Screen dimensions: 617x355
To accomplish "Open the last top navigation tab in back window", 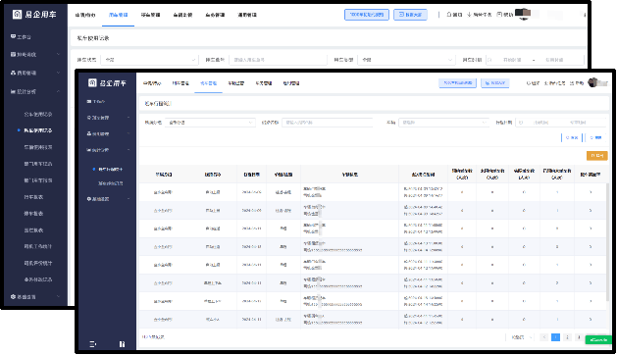I will tap(247, 15).
